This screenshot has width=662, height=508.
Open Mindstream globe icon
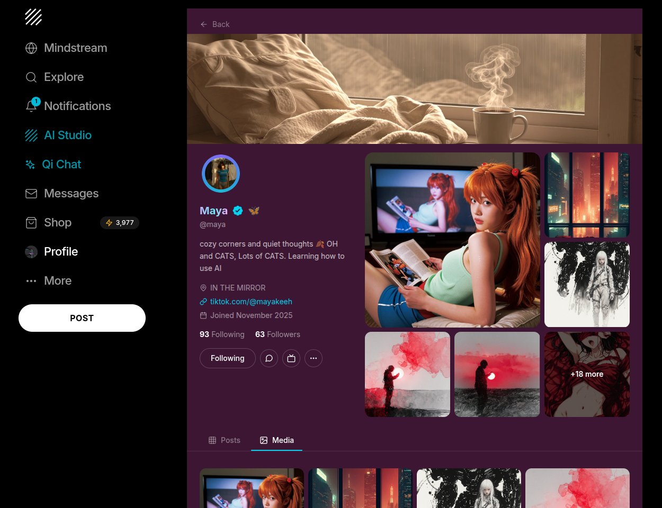31,48
